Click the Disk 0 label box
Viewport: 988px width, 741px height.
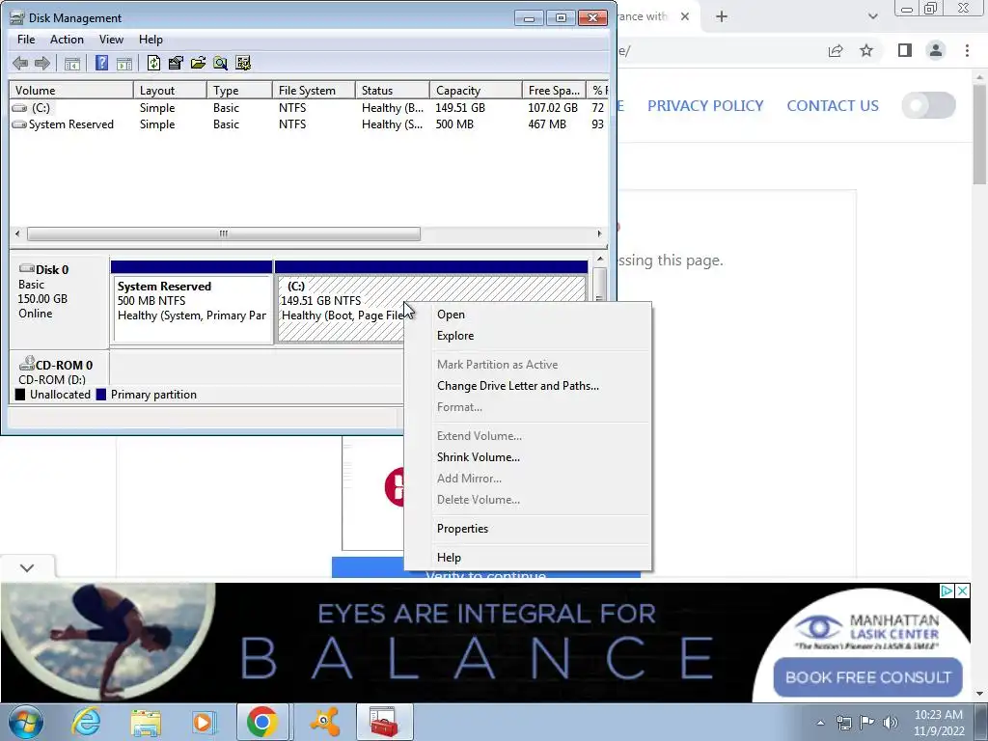(x=60, y=302)
